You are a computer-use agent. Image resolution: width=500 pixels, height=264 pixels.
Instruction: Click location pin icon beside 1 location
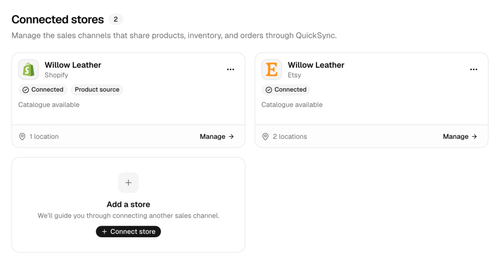click(x=22, y=136)
